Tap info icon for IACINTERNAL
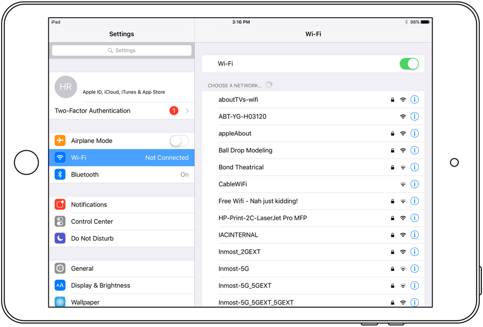The width and height of the screenshot is (483, 327). tap(414, 235)
